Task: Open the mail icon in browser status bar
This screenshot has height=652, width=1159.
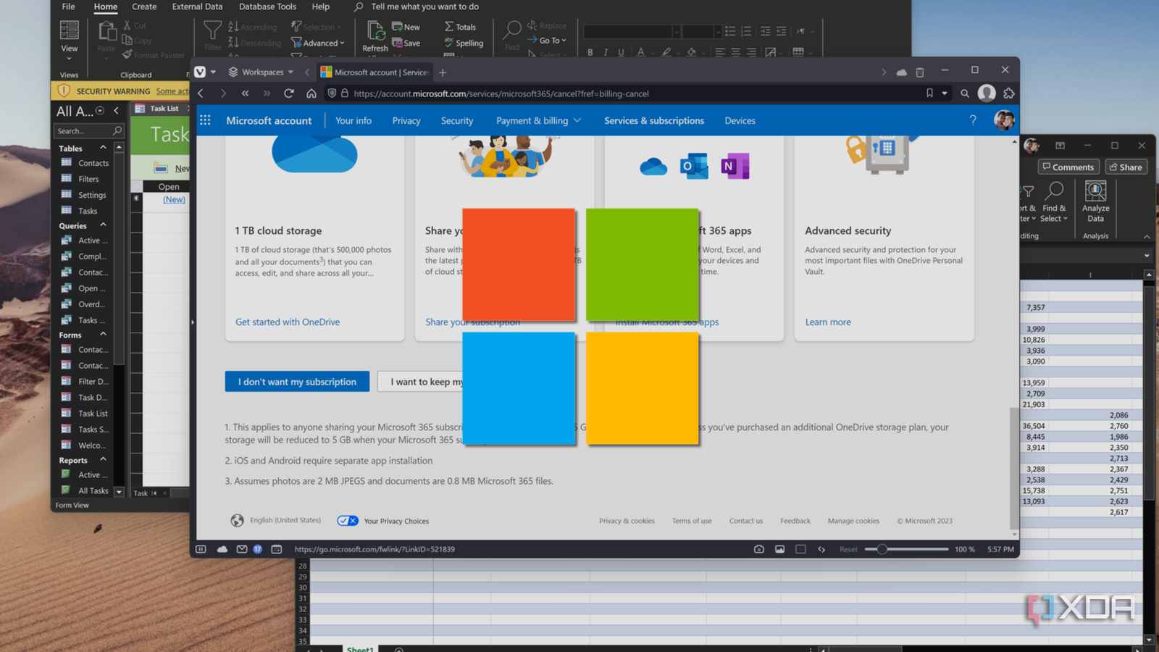Action: (242, 549)
